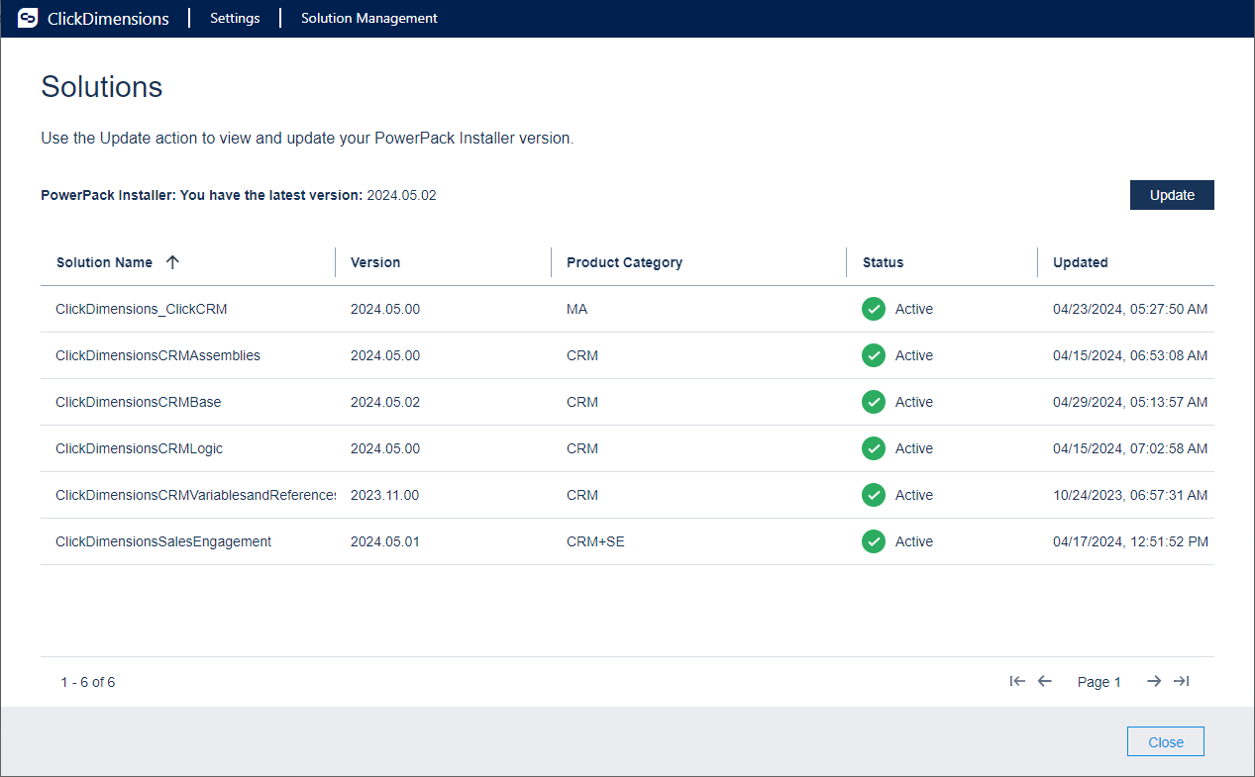Select the ClickDimensions_ClickCRM solution name
Screen dimensions: 1255x777
click(x=142, y=309)
